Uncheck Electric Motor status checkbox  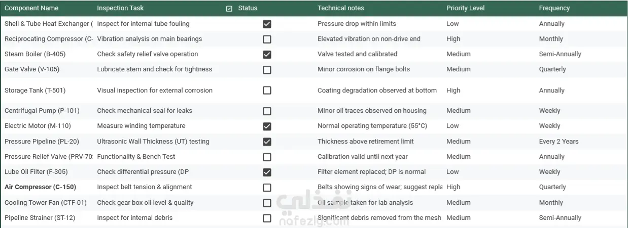coord(267,126)
